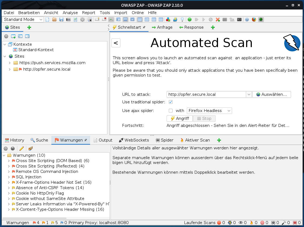Expand the SQL Injection warning node
The image size is (304, 227).
point(9,177)
